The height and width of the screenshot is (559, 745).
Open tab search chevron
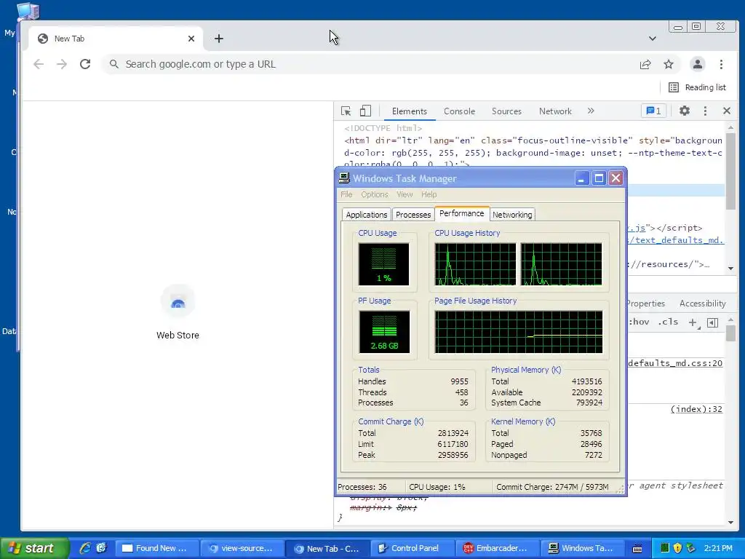(x=653, y=39)
